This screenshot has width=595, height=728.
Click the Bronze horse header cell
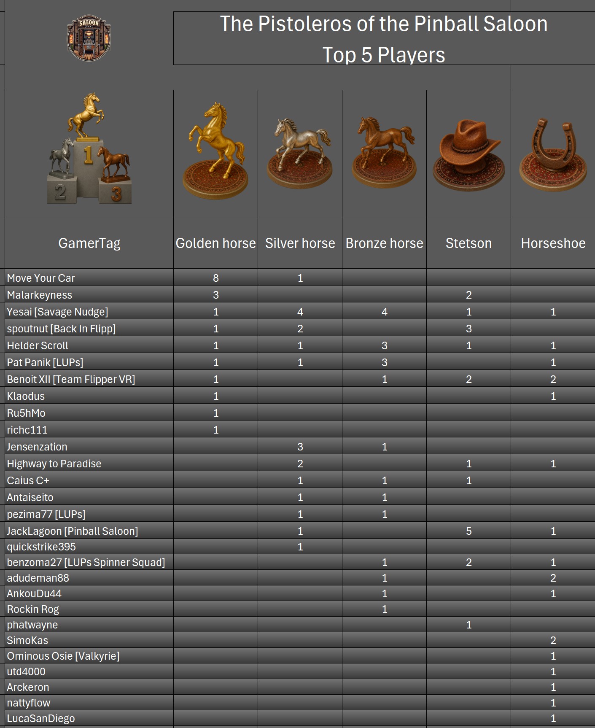point(384,243)
